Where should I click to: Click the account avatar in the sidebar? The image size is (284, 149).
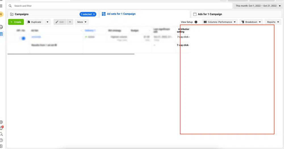1,14
